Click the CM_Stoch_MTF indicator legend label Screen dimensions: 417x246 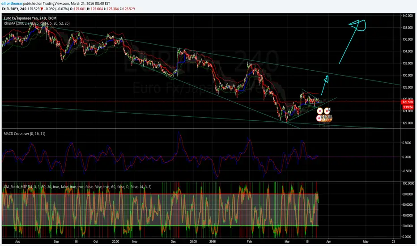[77, 187]
